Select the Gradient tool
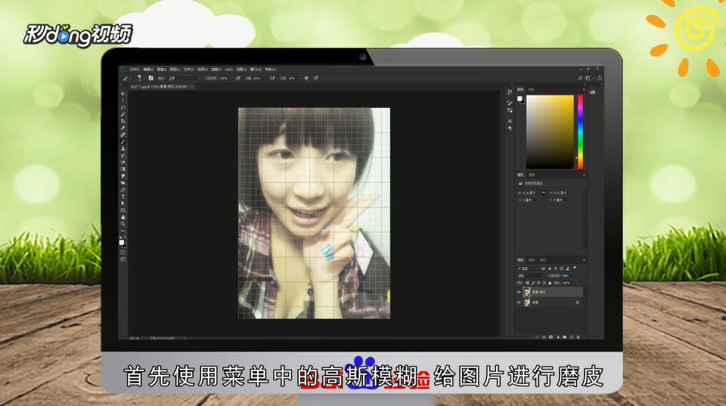Screen dimensions: 726x406 (123, 169)
